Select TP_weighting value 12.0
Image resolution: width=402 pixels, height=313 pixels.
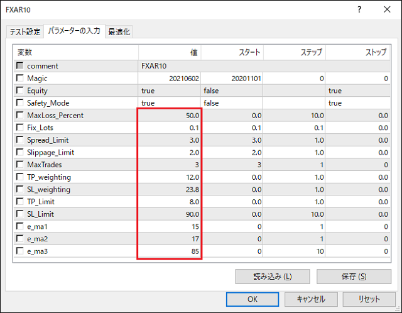click(170, 177)
